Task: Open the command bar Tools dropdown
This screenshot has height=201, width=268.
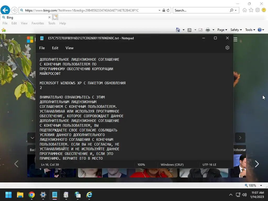Action: [250, 30]
